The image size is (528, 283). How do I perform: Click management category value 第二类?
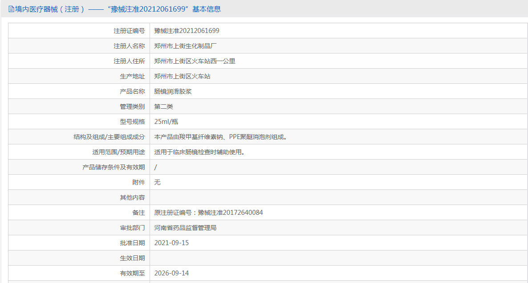163,107
